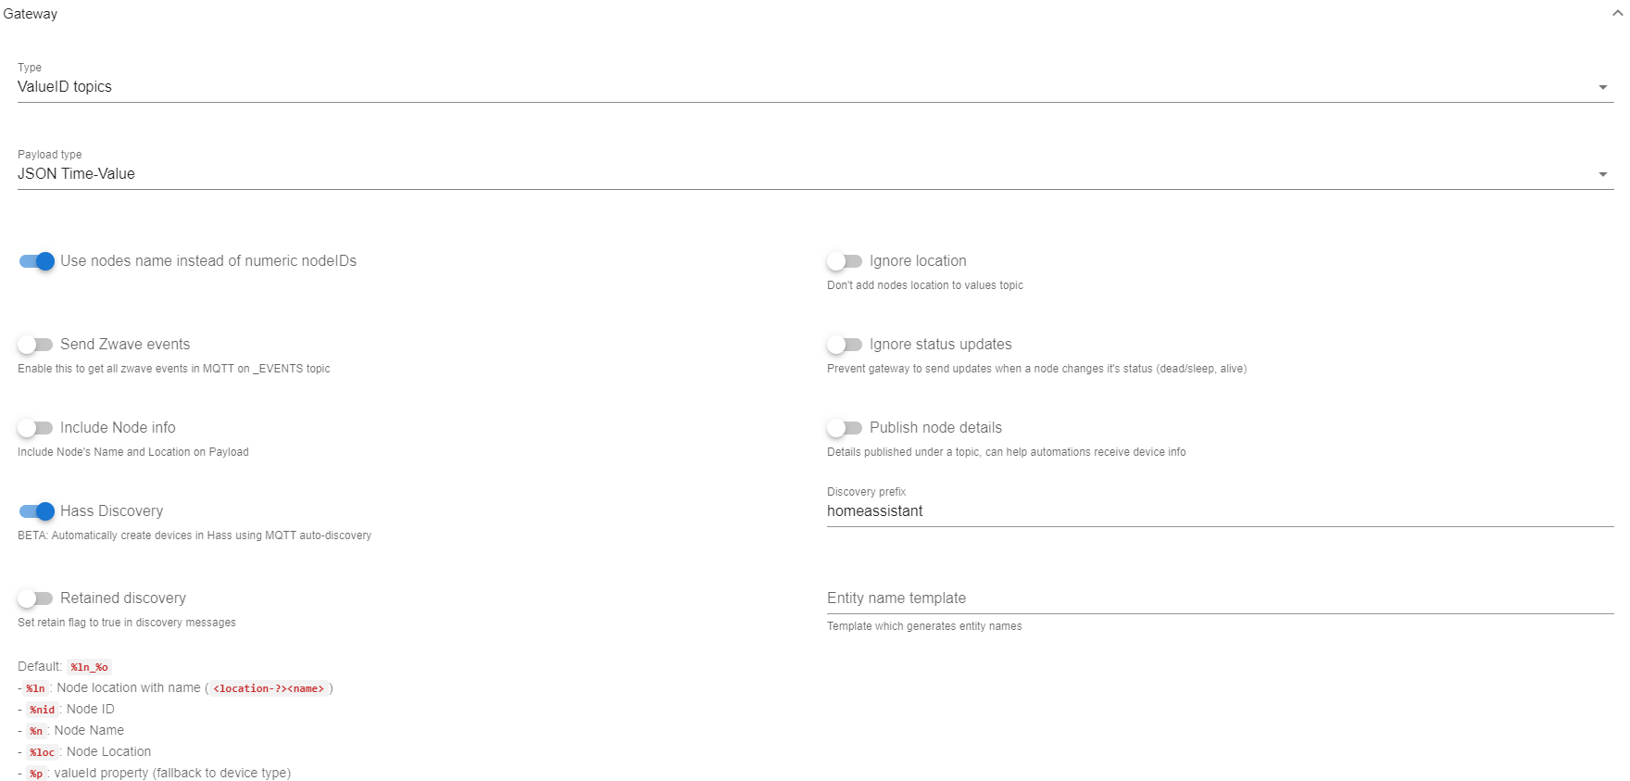Screen dimensions: 1630x781
Task: Enable the Publish node details toggle
Action: (844, 427)
